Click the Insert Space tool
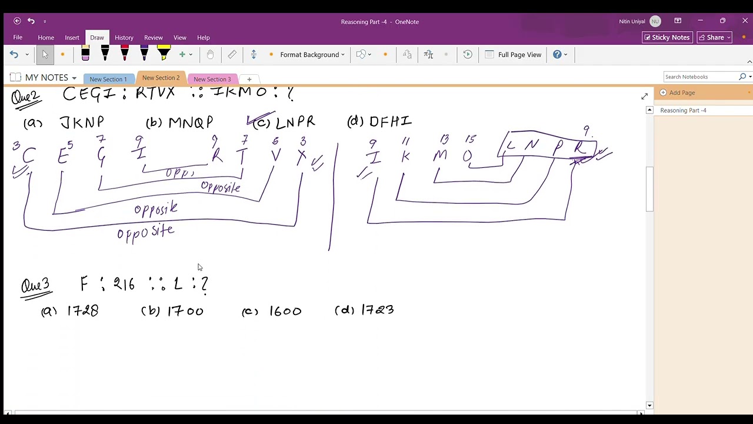The width and height of the screenshot is (753, 424). tap(254, 55)
